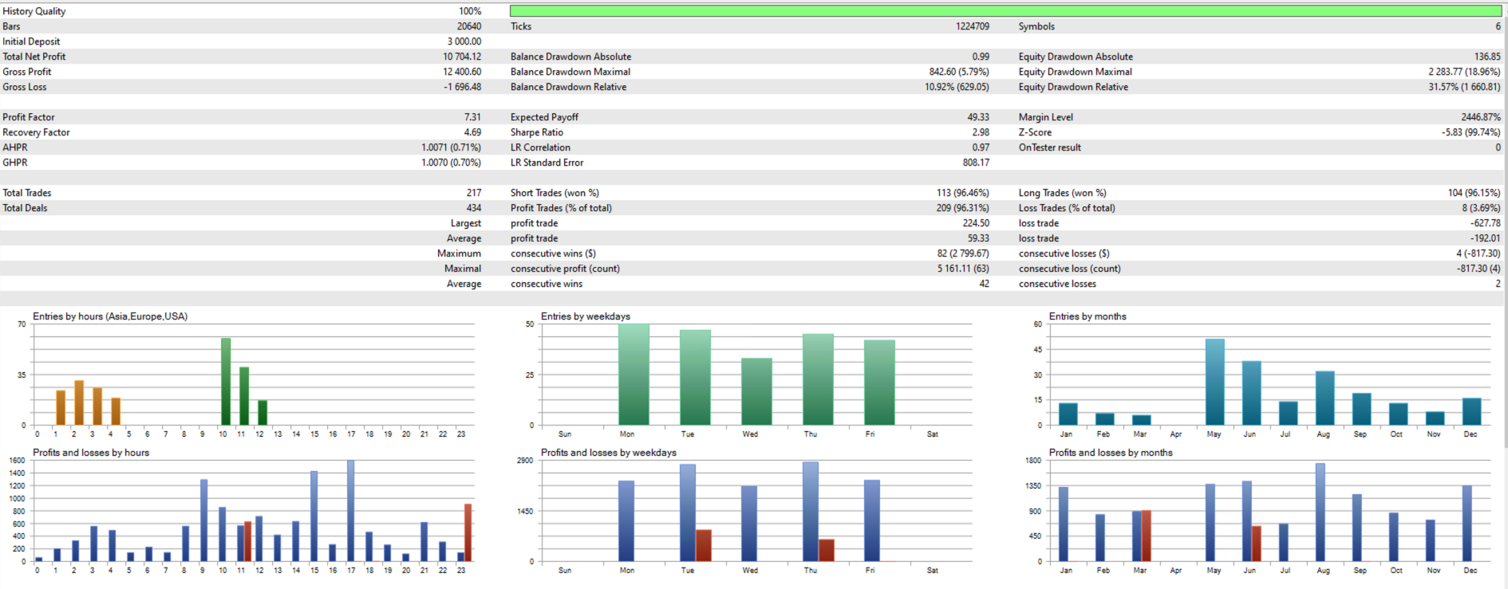Click the OnTester result value 0
Viewport: 1508px width, 589px height.
click(x=1498, y=147)
